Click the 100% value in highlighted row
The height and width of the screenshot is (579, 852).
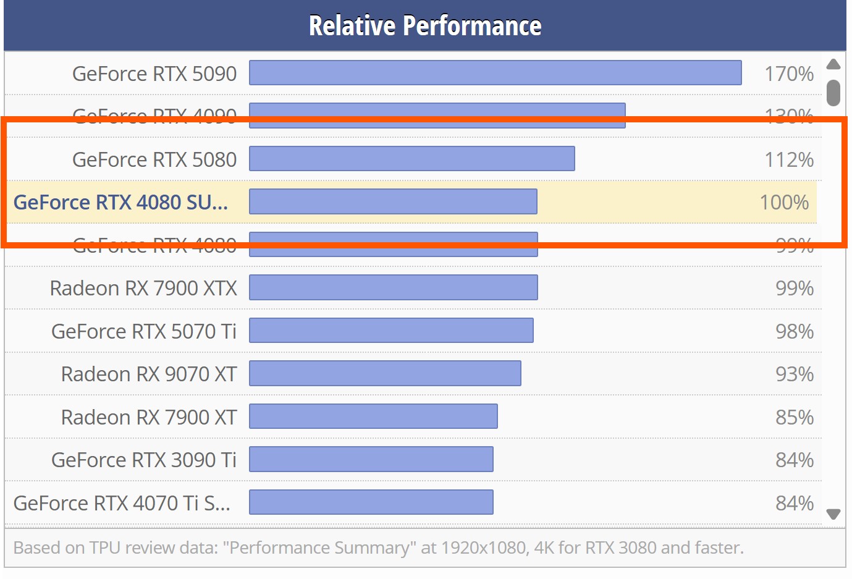coord(784,202)
